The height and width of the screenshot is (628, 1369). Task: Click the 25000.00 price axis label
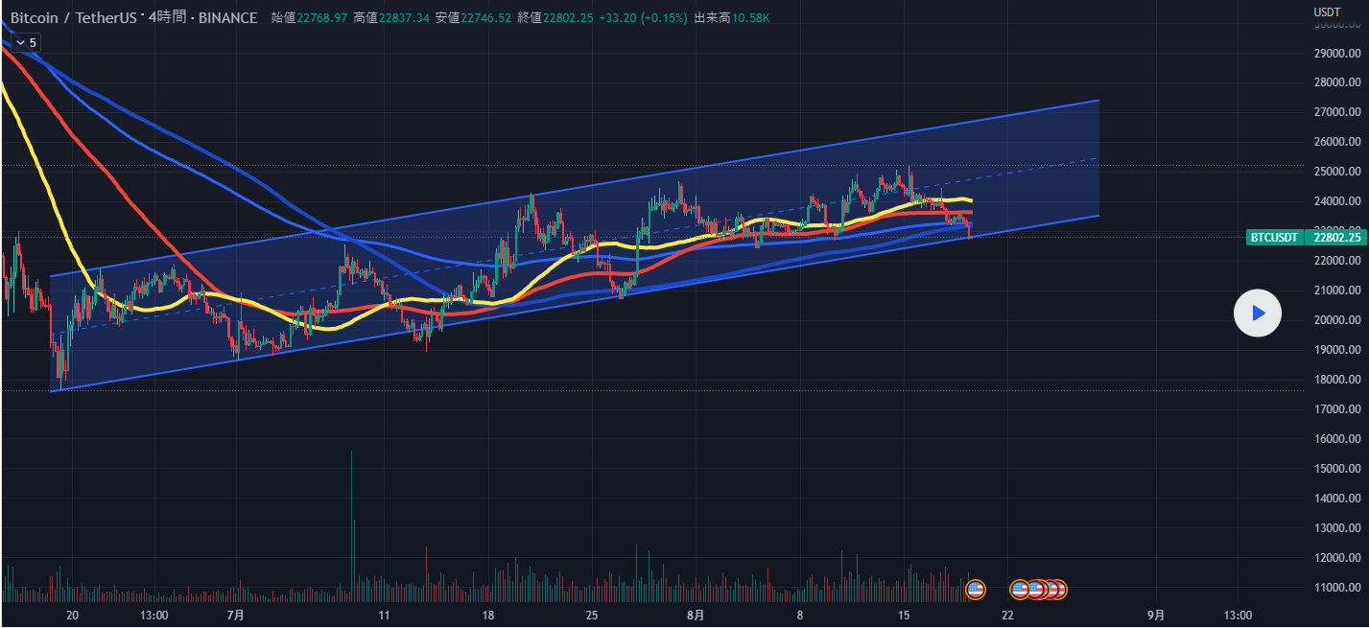point(1339,172)
